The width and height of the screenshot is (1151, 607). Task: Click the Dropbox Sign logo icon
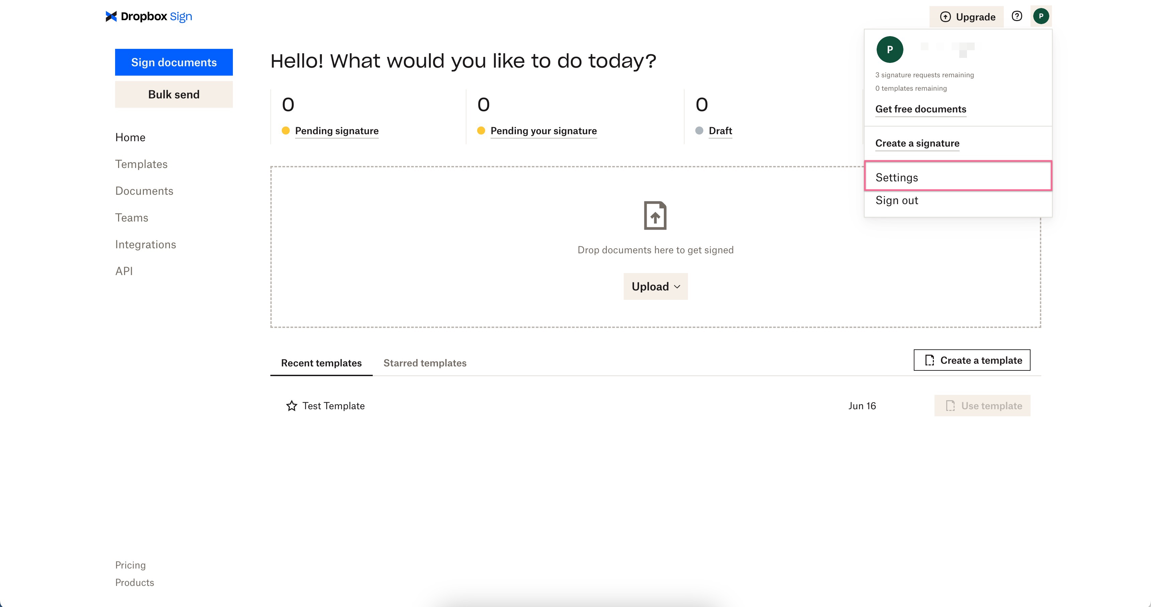(x=111, y=16)
